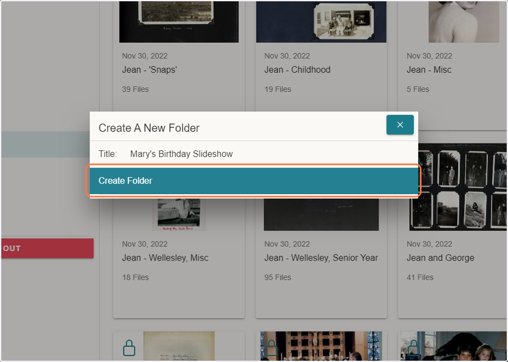
Task: Click the red log OUT button
Action: (x=47, y=248)
